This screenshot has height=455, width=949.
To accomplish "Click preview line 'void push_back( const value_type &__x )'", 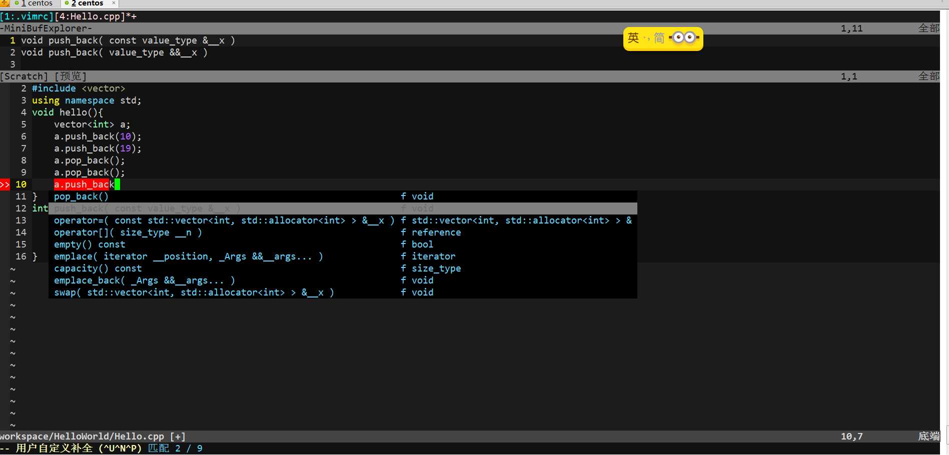I will [128, 40].
